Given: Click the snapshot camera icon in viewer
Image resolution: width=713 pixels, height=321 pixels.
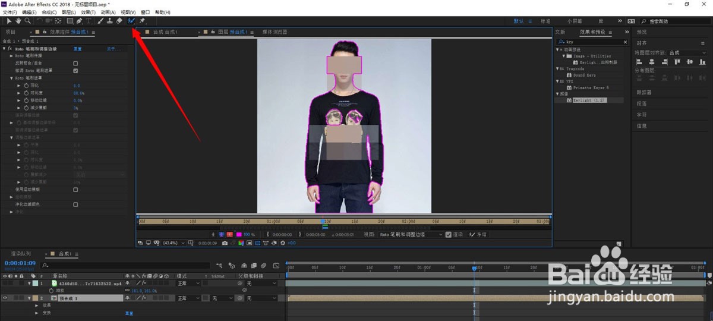Looking at the screenshot, I should click(225, 243).
